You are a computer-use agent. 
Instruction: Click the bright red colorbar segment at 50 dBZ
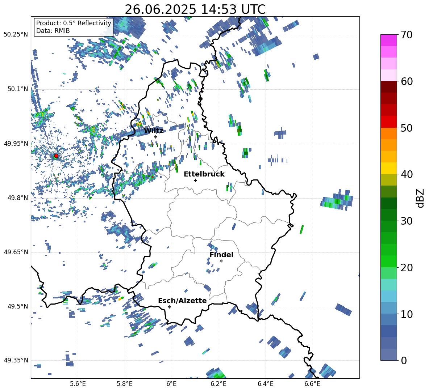(388, 122)
